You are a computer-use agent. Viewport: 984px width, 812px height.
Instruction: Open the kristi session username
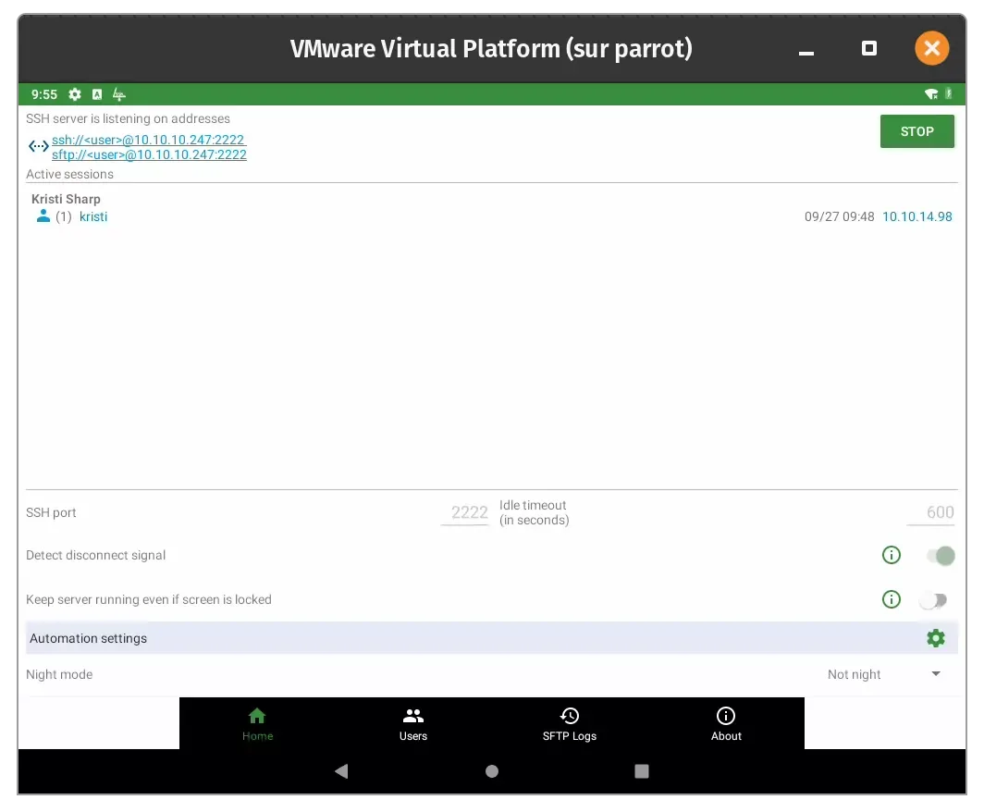(93, 216)
